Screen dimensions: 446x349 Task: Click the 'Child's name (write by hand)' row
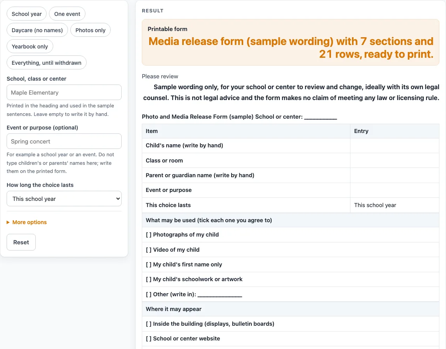point(291,145)
